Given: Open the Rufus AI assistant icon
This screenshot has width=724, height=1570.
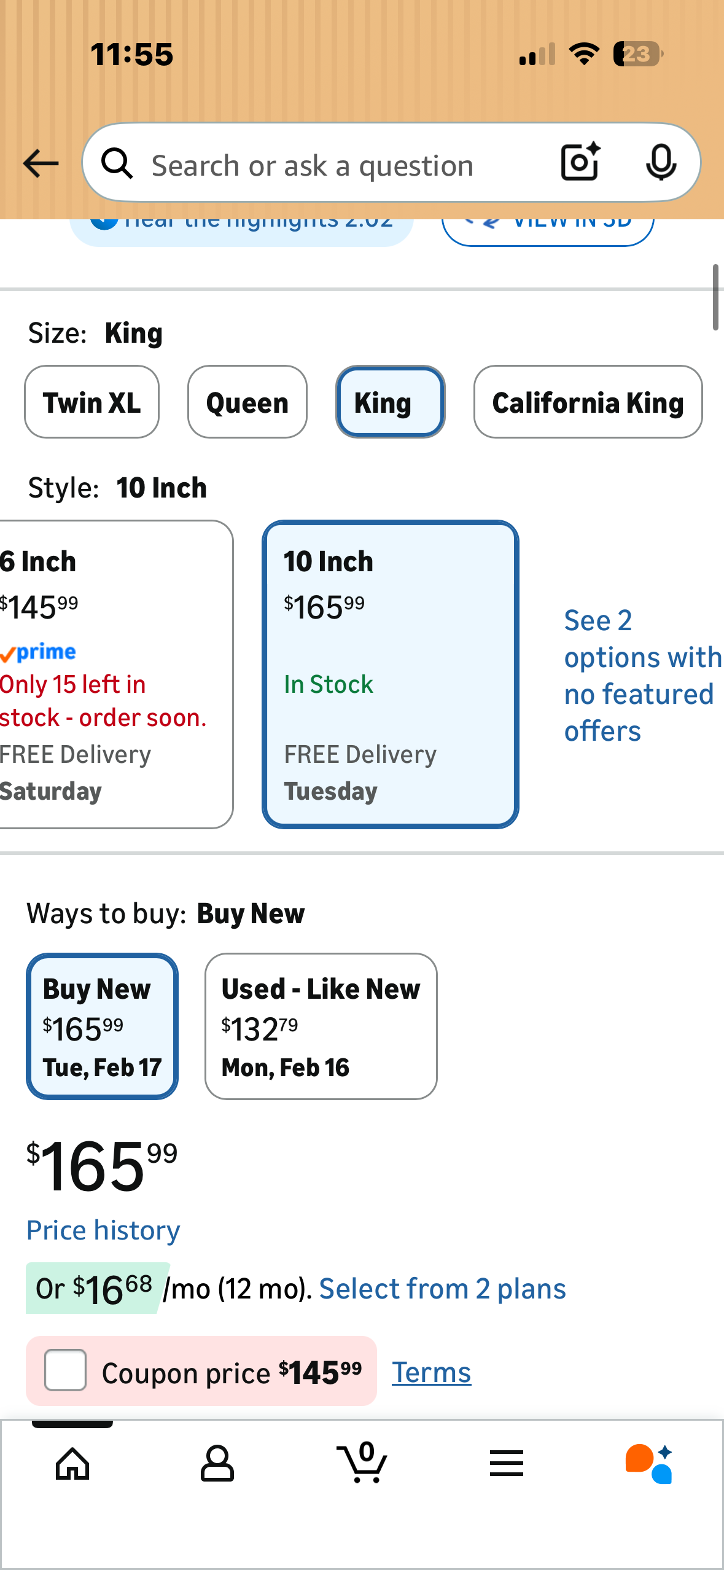Looking at the screenshot, I should [649, 1464].
